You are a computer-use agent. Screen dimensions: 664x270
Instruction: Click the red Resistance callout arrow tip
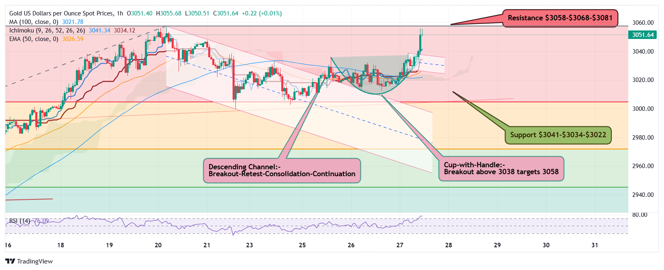tap(452, 24)
